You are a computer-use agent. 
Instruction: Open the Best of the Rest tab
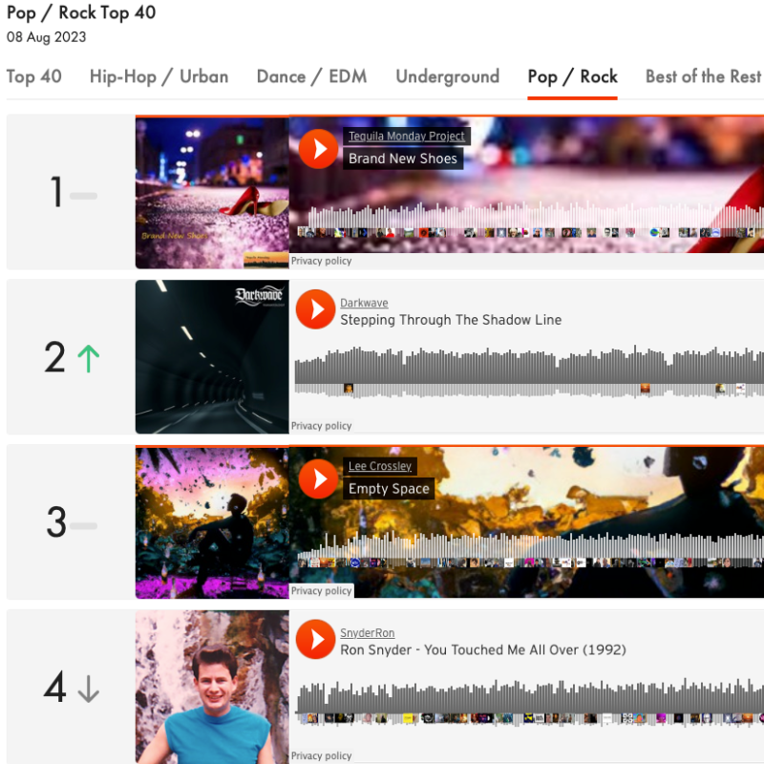tap(703, 76)
